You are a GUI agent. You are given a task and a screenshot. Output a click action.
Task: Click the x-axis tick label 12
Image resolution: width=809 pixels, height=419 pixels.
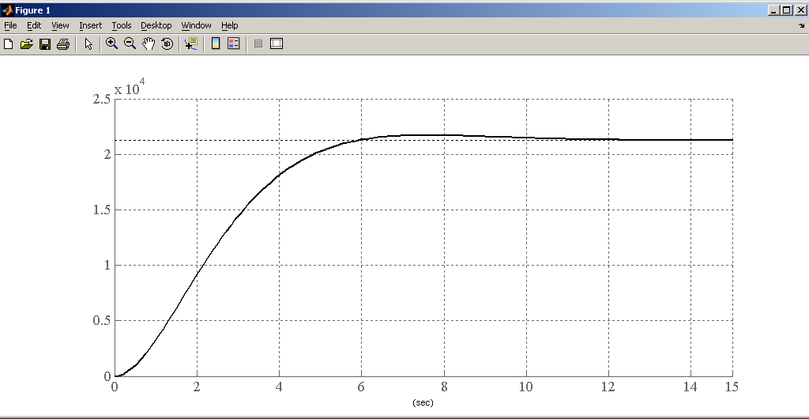pos(608,387)
